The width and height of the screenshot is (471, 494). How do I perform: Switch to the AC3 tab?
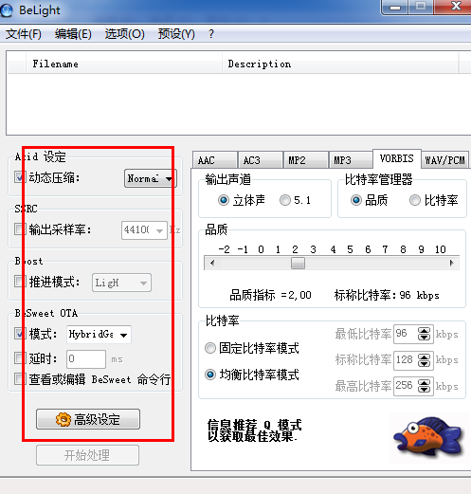coord(260,160)
